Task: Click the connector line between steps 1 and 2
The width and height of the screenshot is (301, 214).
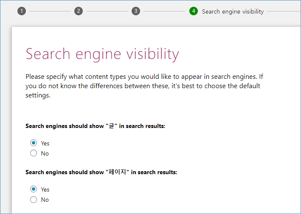Action: (x=50, y=11)
